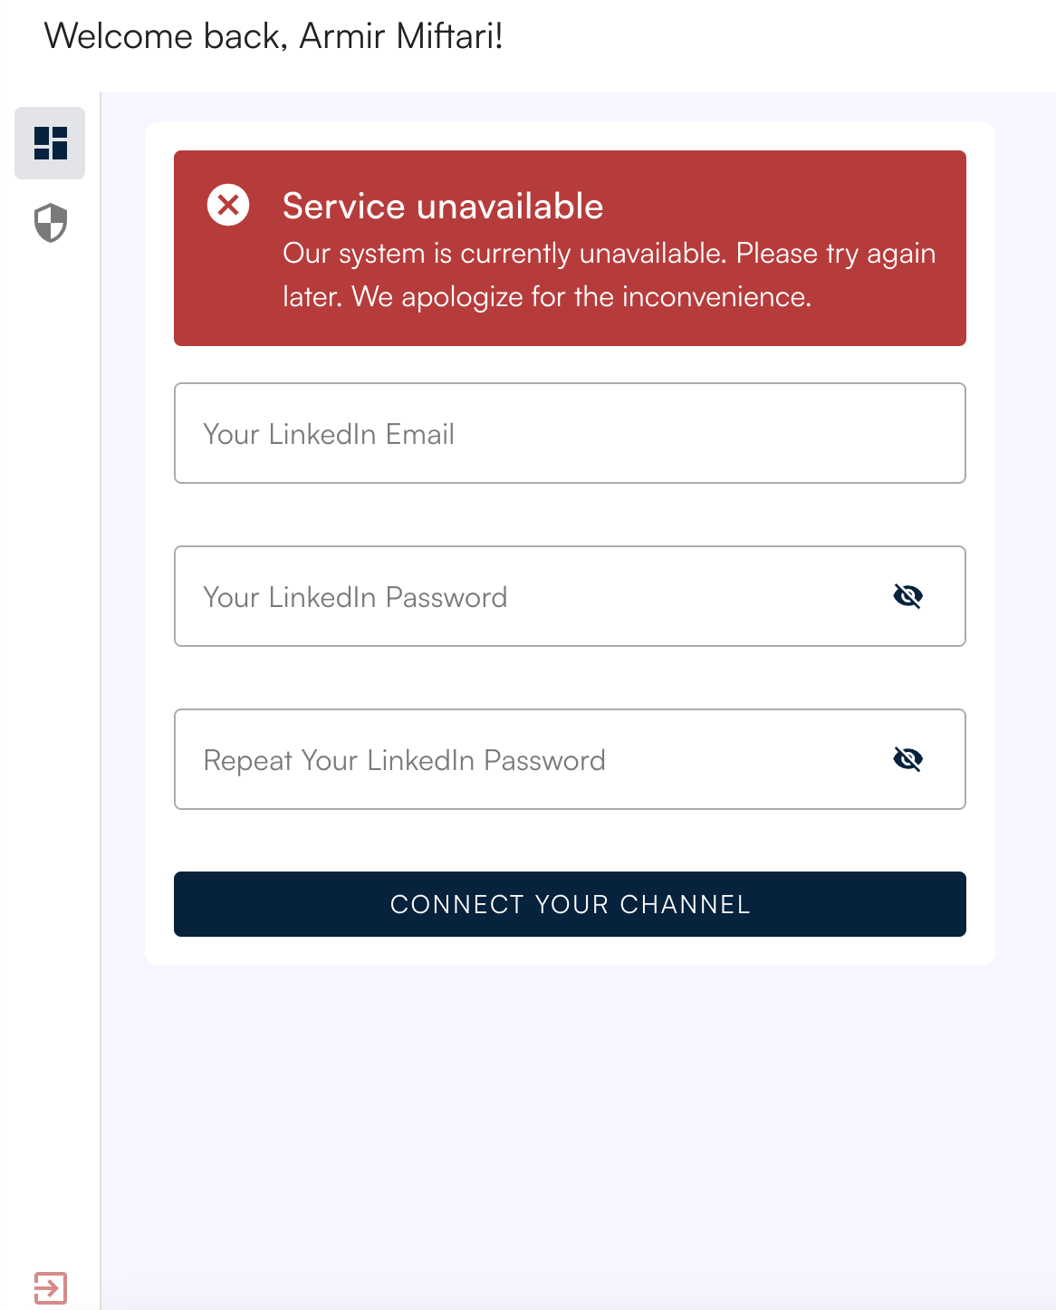1056x1310 pixels.
Task: Open the dashboard grid icon in sidebar
Action: [x=50, y=143]
